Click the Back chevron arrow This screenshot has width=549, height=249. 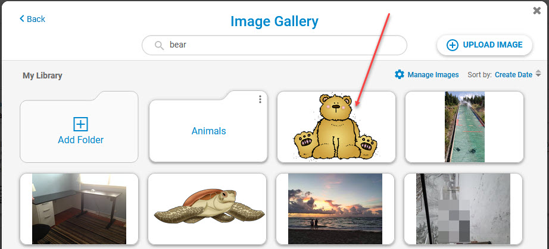[x=22, y=19]
